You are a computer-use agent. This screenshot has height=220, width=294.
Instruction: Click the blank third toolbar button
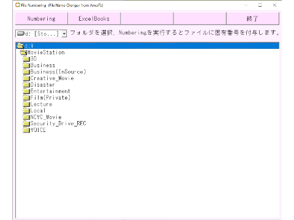coord(147,18)
